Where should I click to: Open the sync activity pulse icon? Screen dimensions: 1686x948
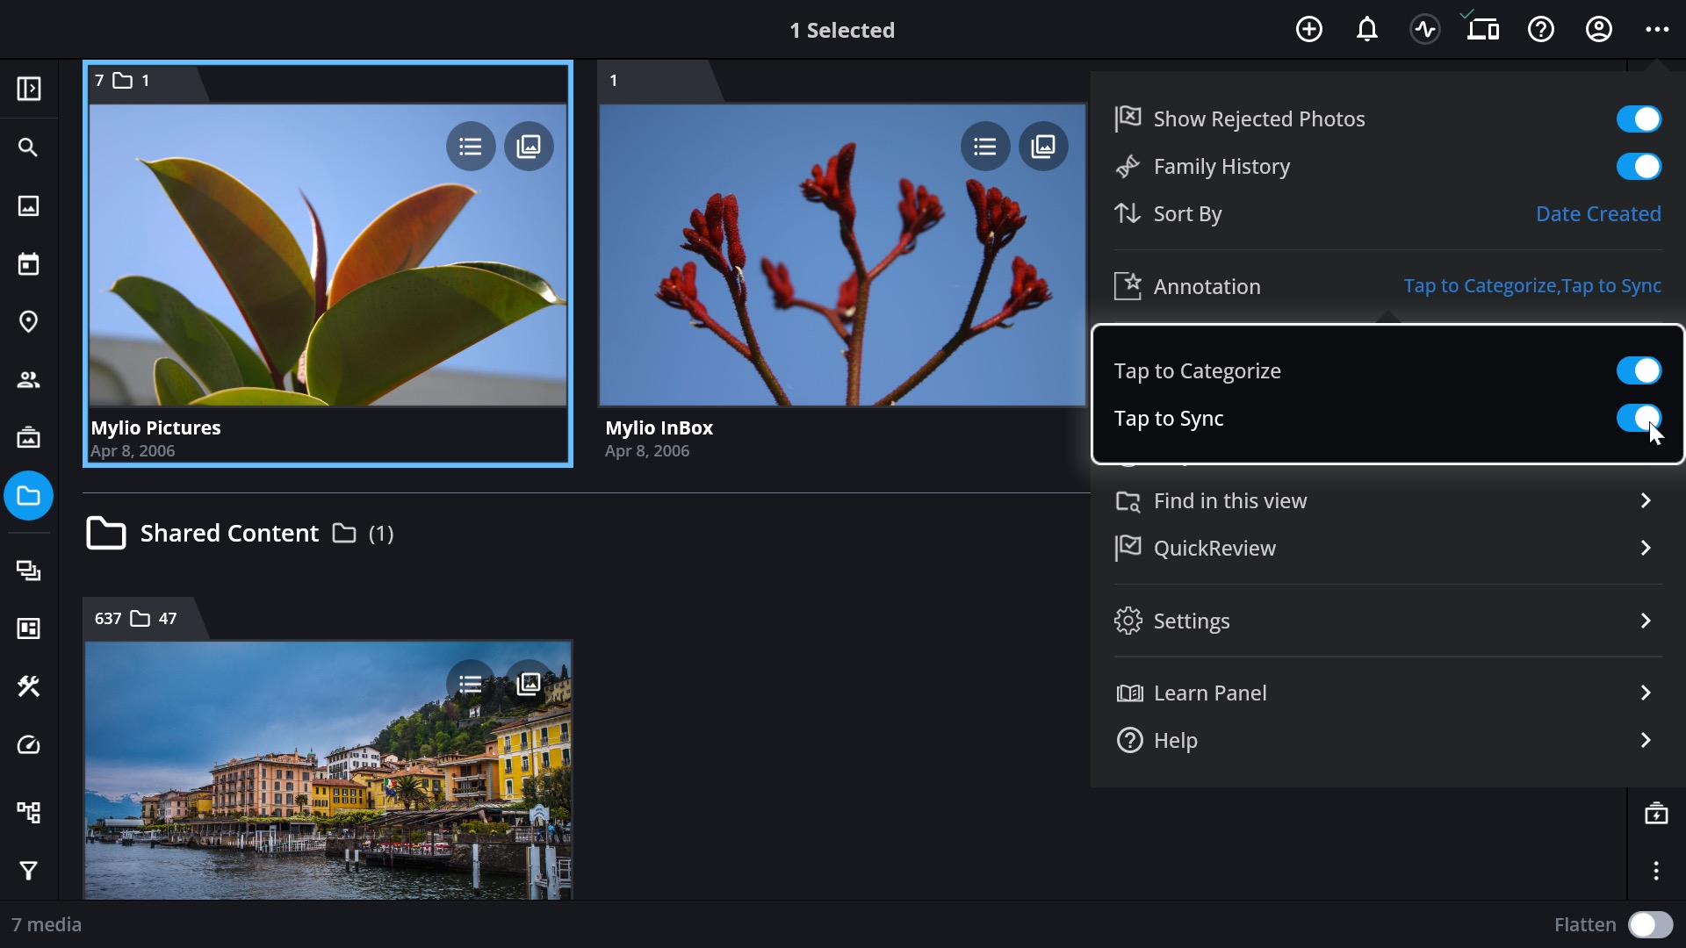point(1424,30)
